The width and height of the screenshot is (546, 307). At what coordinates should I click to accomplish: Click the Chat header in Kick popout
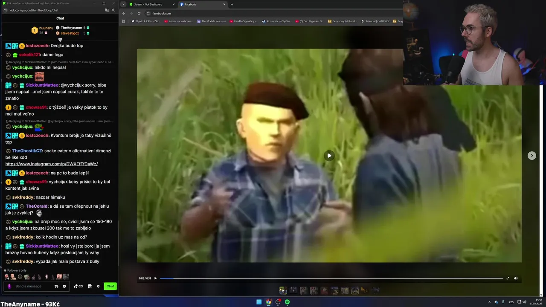(60, 18)
